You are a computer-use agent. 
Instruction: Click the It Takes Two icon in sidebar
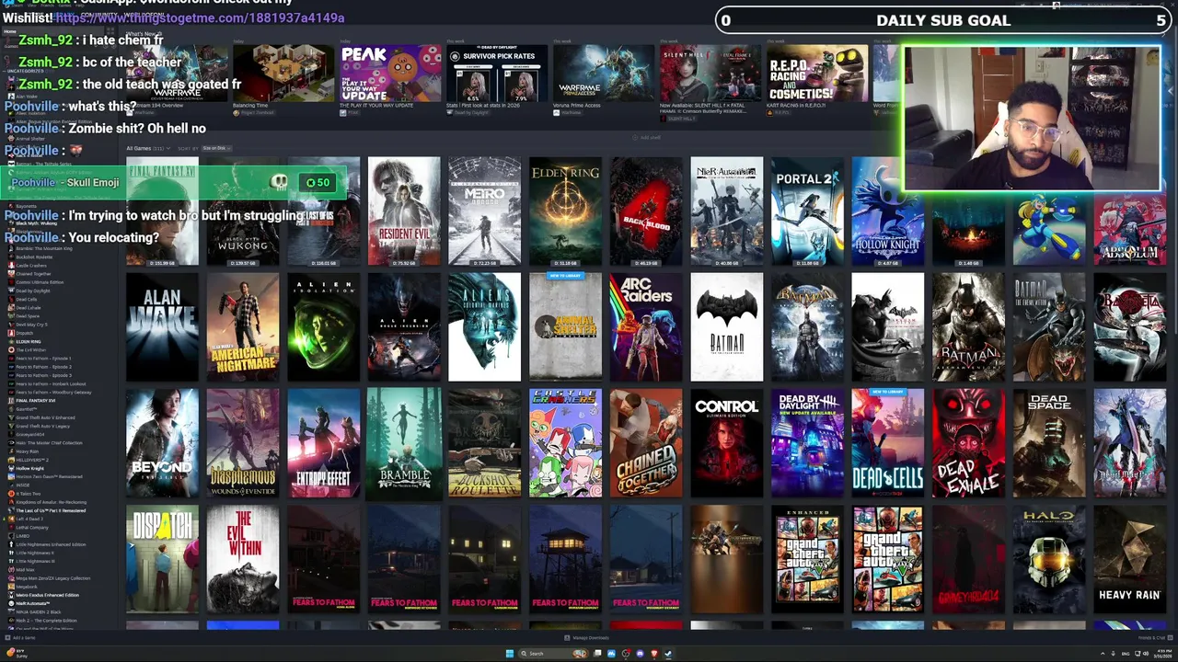pyautogui.click(x=11, y=494)
